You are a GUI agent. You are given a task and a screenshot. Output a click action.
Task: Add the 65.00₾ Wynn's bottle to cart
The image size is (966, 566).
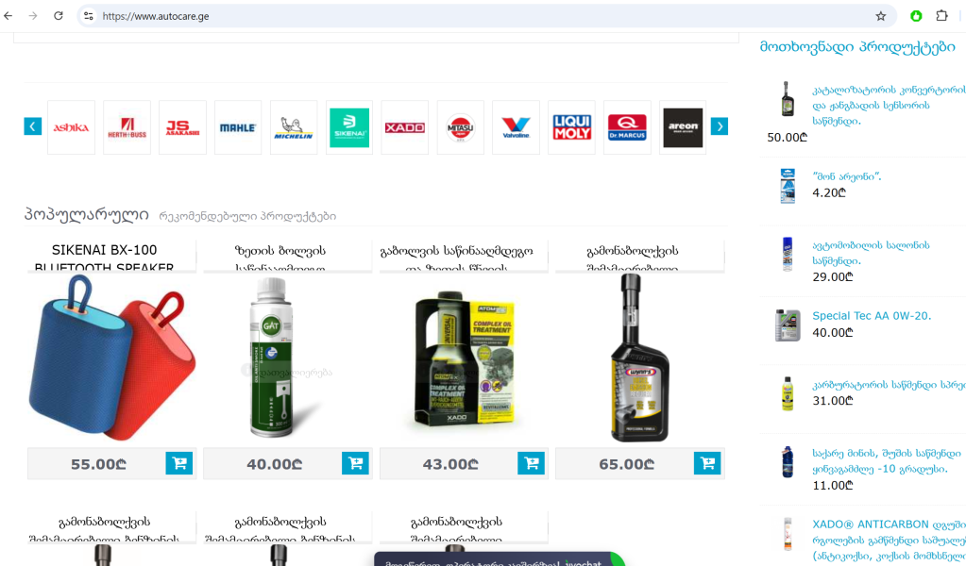pos(707,463)
